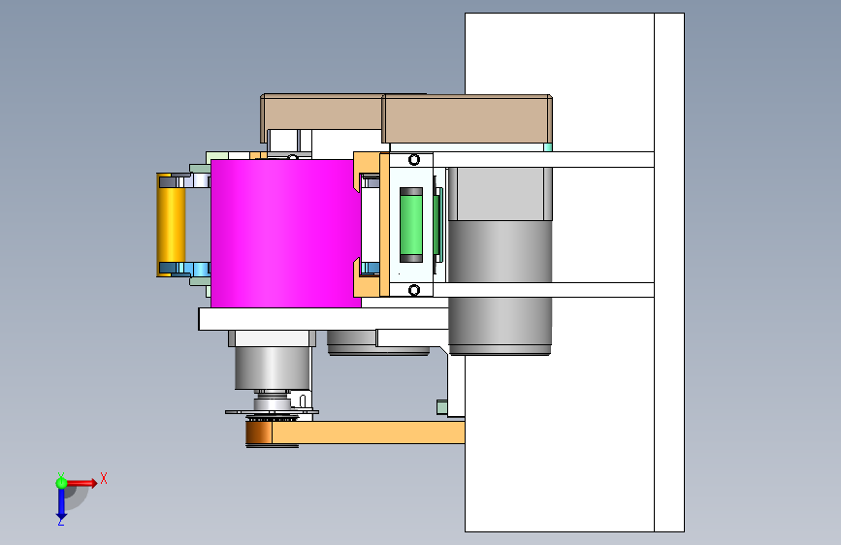The width and height of the screenshot is (841, 545).
Task: Select the narrow strip on the back plate's right edge
Action: coord(669,272)
